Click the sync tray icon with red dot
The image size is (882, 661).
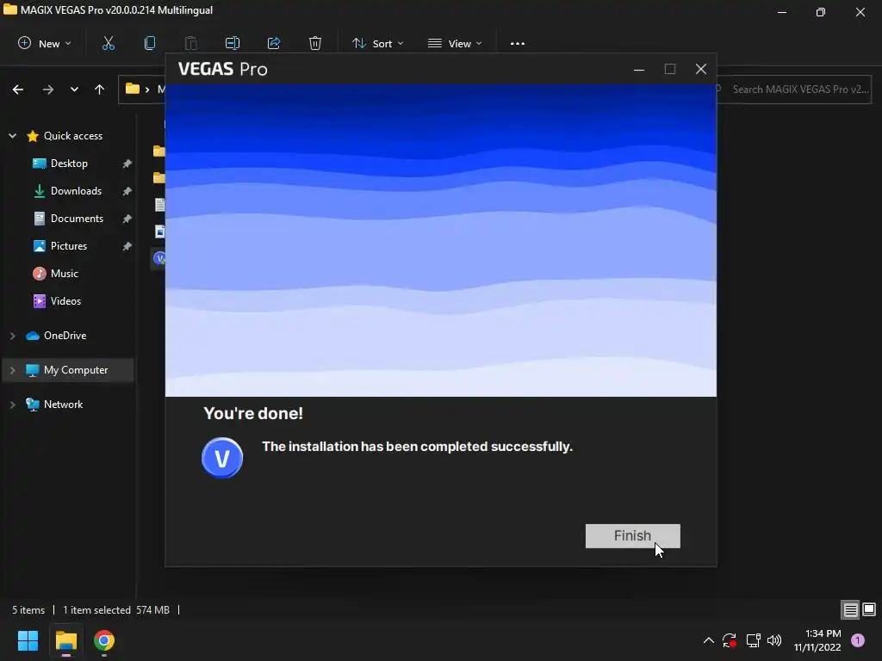tap(730, 640)
